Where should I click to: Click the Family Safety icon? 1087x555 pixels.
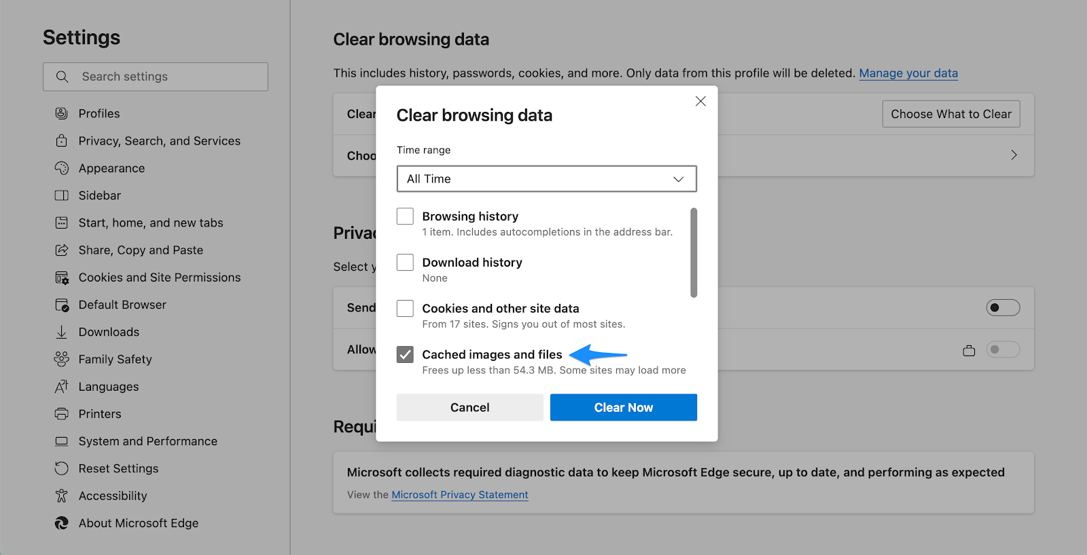click(61, 359)
